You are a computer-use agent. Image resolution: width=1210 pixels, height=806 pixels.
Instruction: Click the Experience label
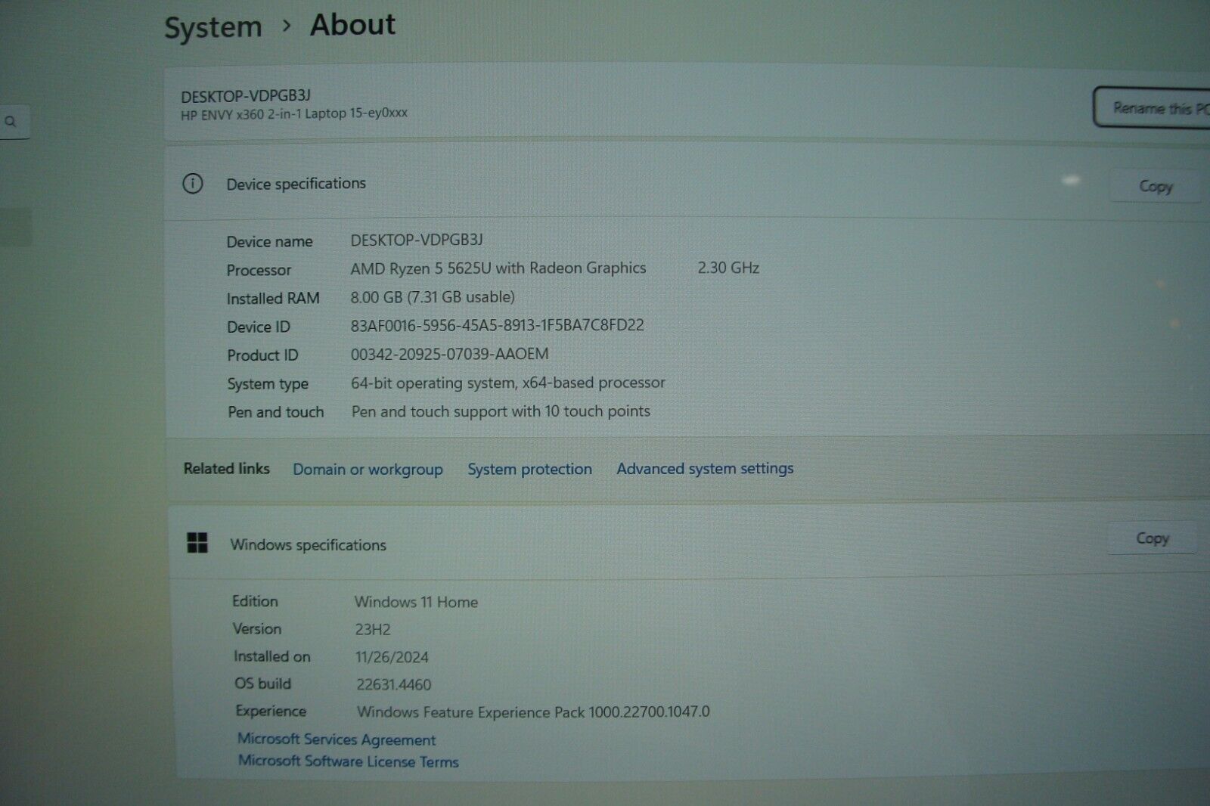click(271, 711)
